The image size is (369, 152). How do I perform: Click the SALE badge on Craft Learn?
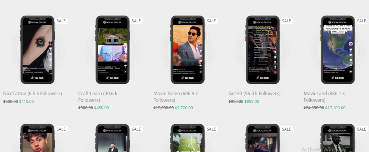[x=136, y=21]
